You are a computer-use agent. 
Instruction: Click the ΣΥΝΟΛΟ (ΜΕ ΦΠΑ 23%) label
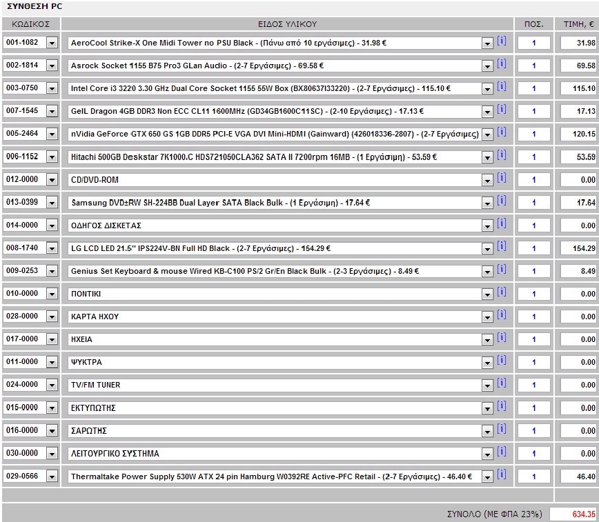(x=494, y=514)
